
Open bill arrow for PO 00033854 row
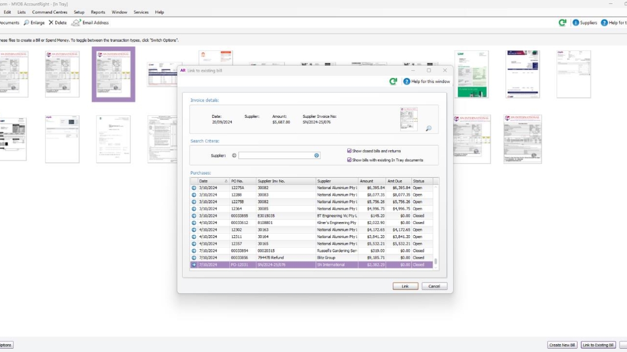coord(194,251)
